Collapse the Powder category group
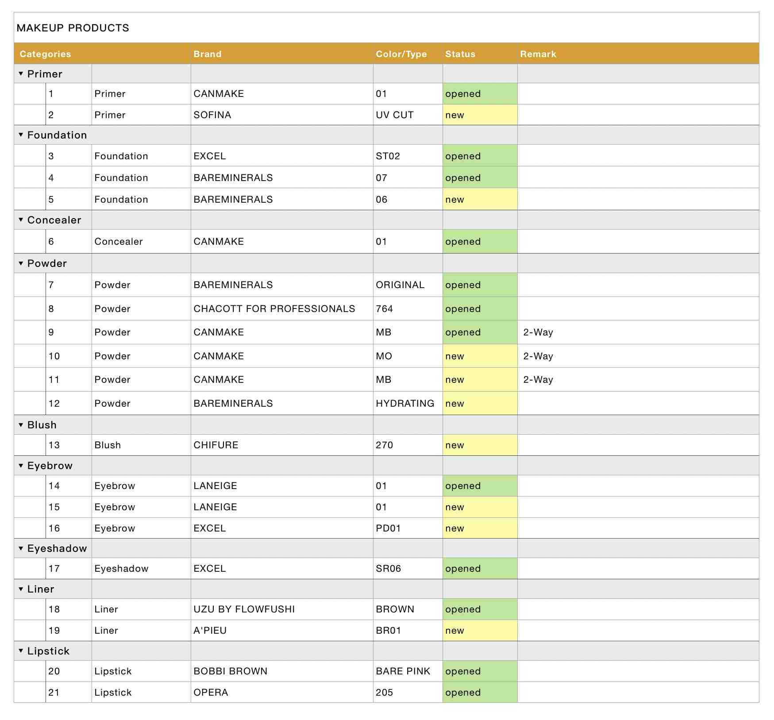The image size is (774, 720). [x=21, y=263]
